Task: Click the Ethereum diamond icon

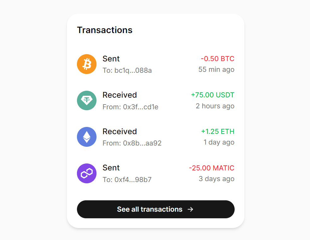Action: pos(86,137)
